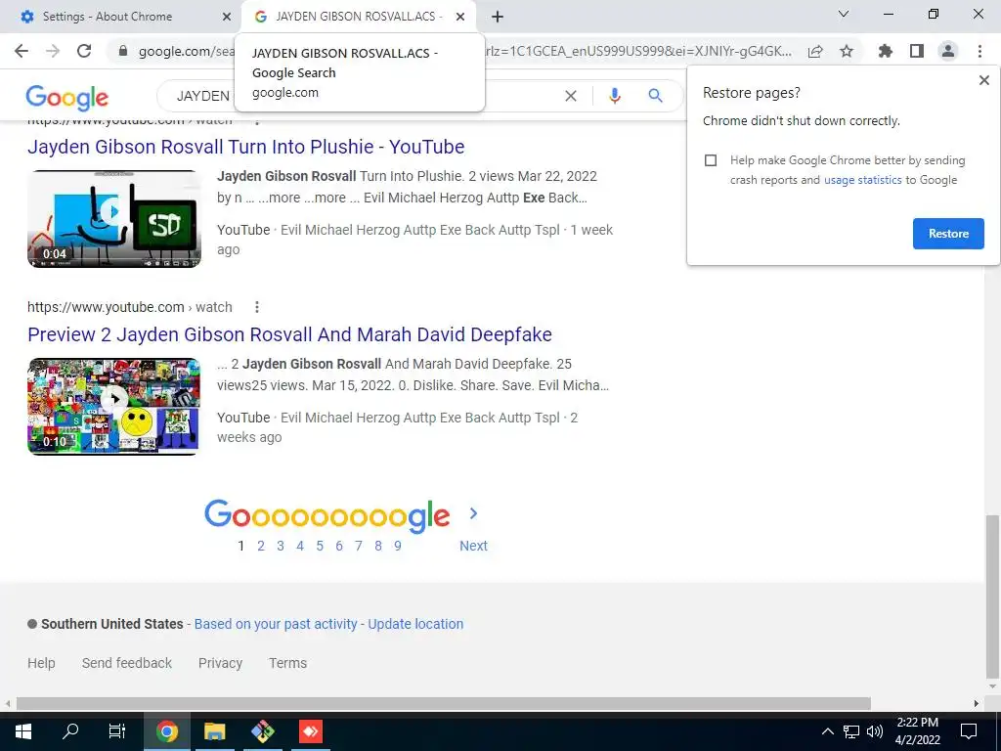Switch to the Settings - About Chrome tab
1001x751 pixels.
tap(120, 17)
